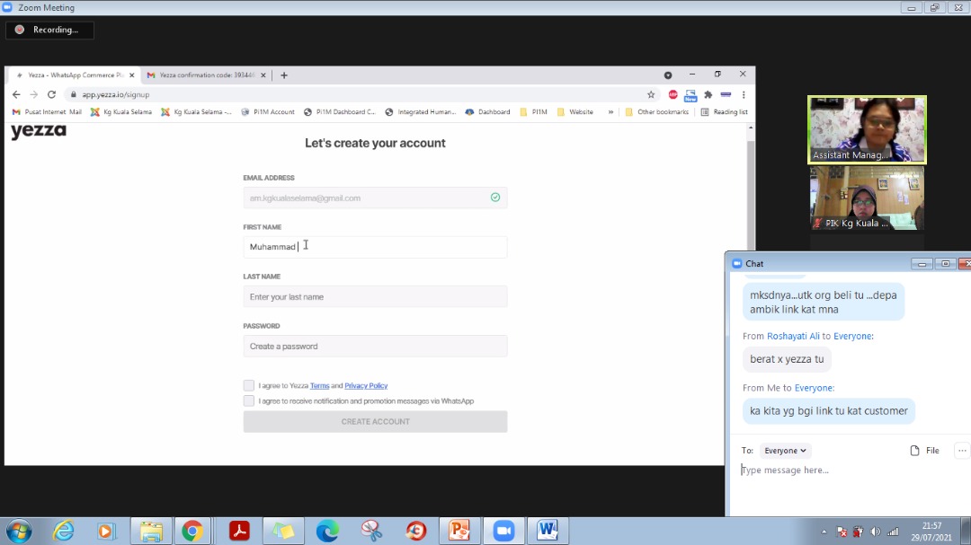Screen dimensions: 971x545
Task: Check the agree to Yezza Terms checkbox
Action: pyautogui.click(x=249, y=385)
